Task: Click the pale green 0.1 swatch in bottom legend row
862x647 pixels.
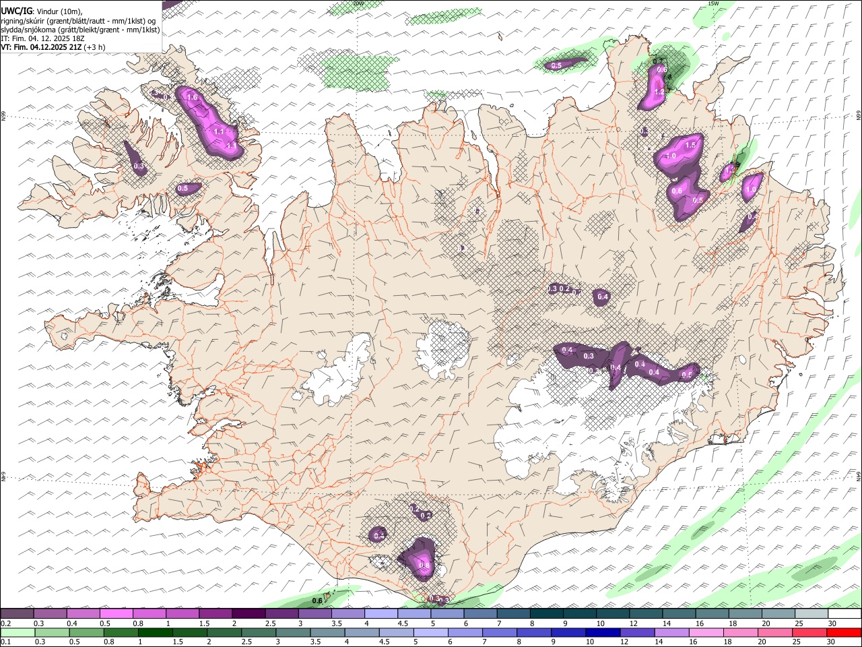Action: point(18,632)
